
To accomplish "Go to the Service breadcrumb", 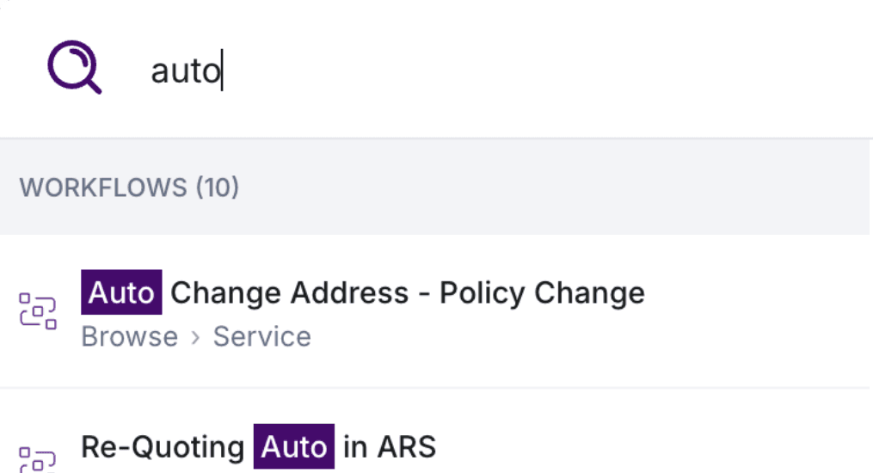I will click(x=262, y=337).
